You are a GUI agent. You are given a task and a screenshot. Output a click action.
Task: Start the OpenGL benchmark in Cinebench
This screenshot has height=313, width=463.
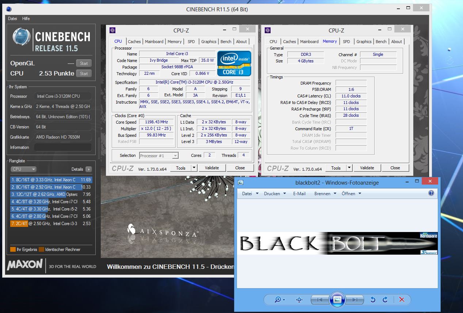(x=84, y=63)
